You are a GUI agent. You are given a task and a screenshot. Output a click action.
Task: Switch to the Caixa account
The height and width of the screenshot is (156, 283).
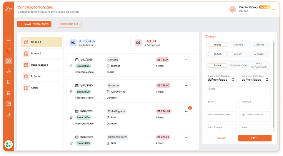(x=42, y=88)
